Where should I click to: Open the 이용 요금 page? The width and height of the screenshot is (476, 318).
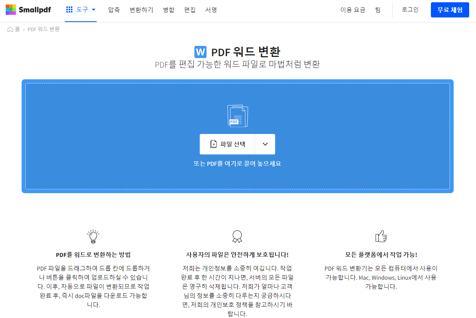click(x=352, y=10)
